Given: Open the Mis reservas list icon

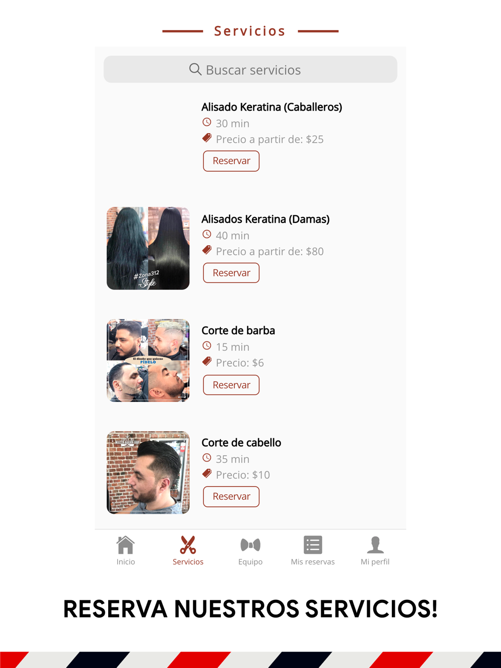Looking at the screenshot, I should pos(313,545).
